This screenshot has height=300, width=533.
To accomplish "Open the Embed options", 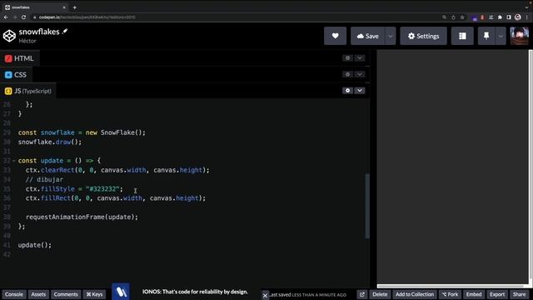I will tap(474, 294).
